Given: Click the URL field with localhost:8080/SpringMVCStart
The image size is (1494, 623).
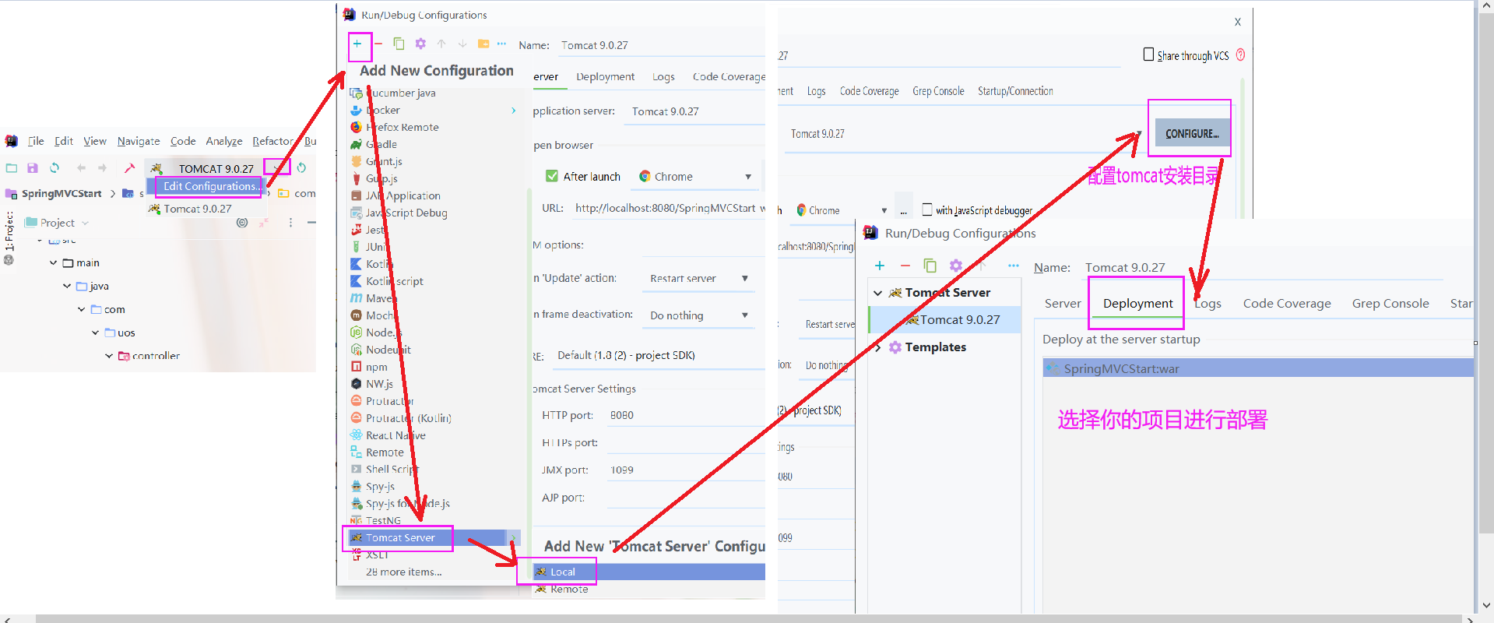Looking at the screenshot, I should click(668, 208).
